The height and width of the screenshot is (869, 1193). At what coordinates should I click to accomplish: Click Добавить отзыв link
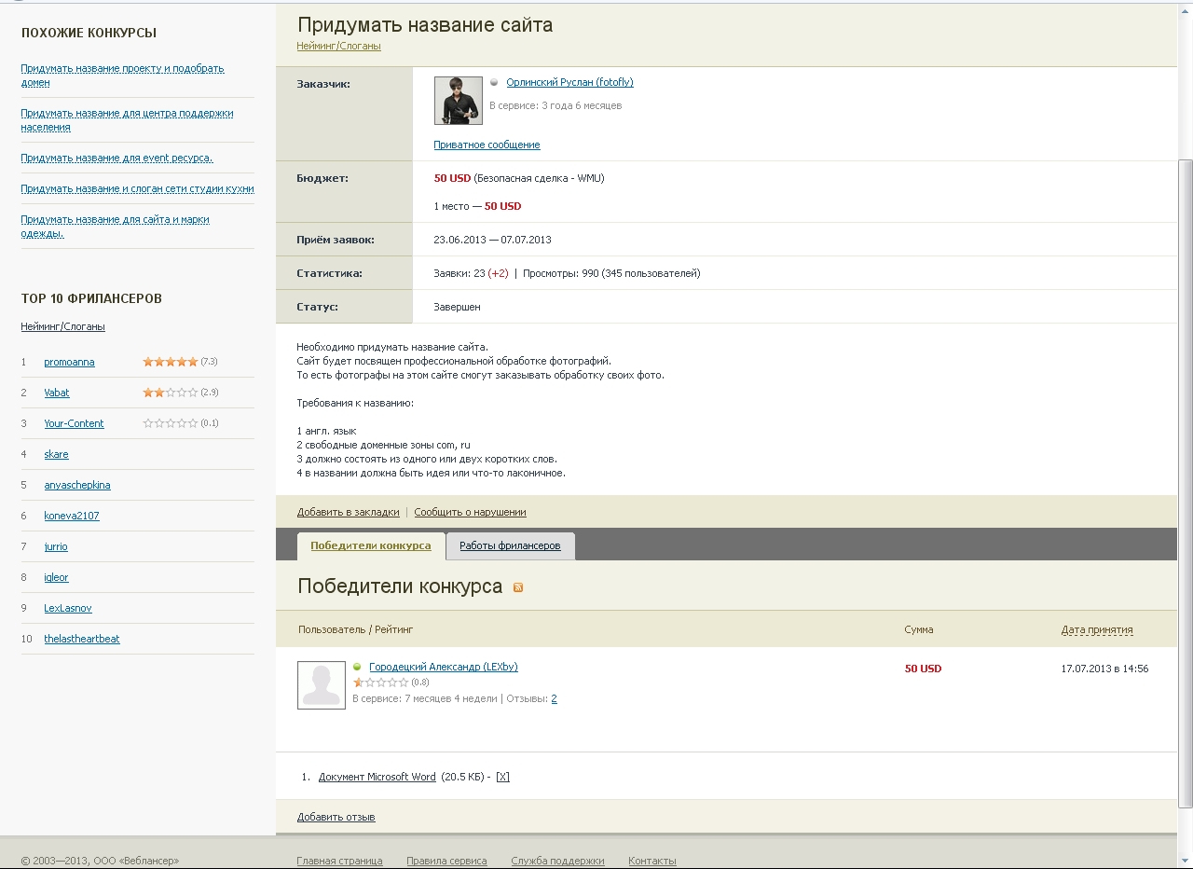336,817
